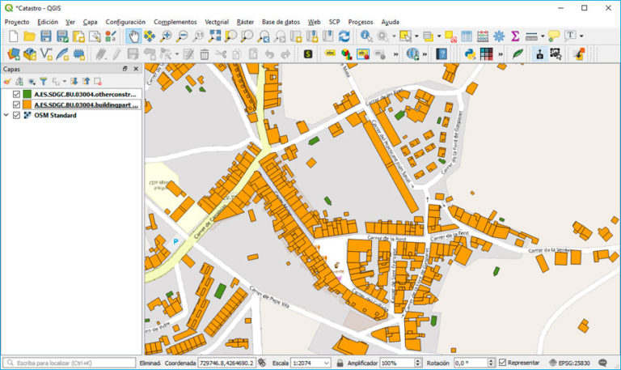Activate the Zoom In magnifier tool
The image size is (621, 370).
click(166, 36)
